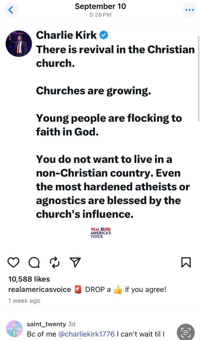Tap the repost arrows icon
This screenshot has height=340, width=201.
(54, 263)
